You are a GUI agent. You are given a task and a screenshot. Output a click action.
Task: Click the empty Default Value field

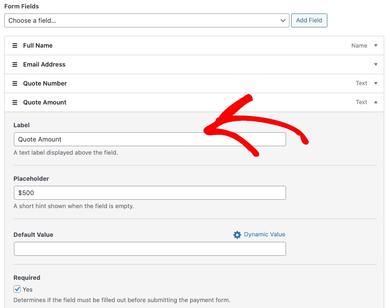(150, 249)
